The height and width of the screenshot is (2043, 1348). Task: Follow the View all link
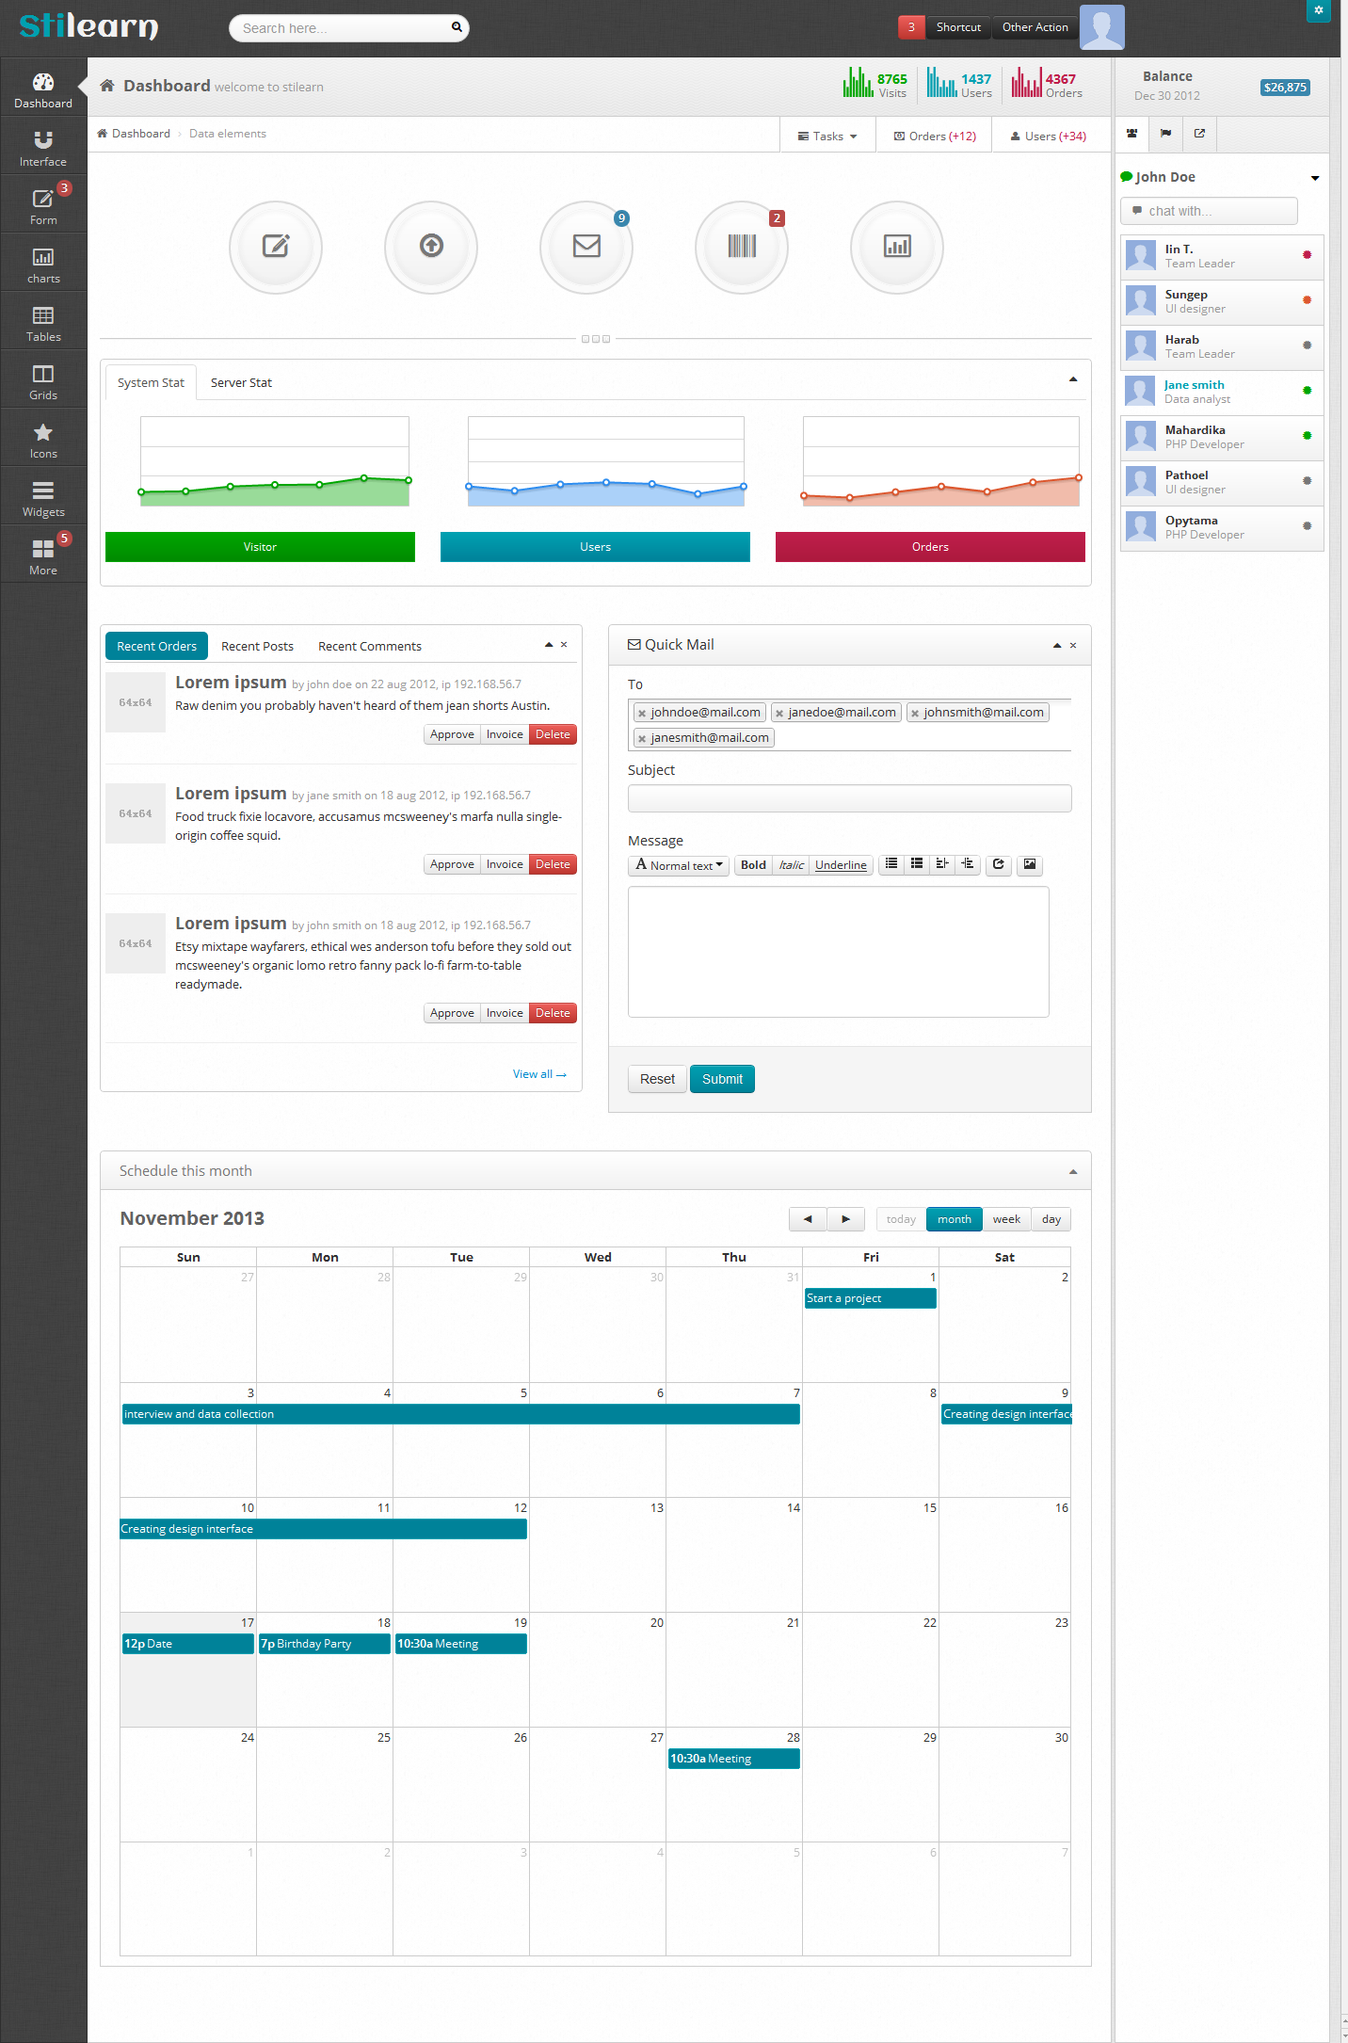[538, 1074]
